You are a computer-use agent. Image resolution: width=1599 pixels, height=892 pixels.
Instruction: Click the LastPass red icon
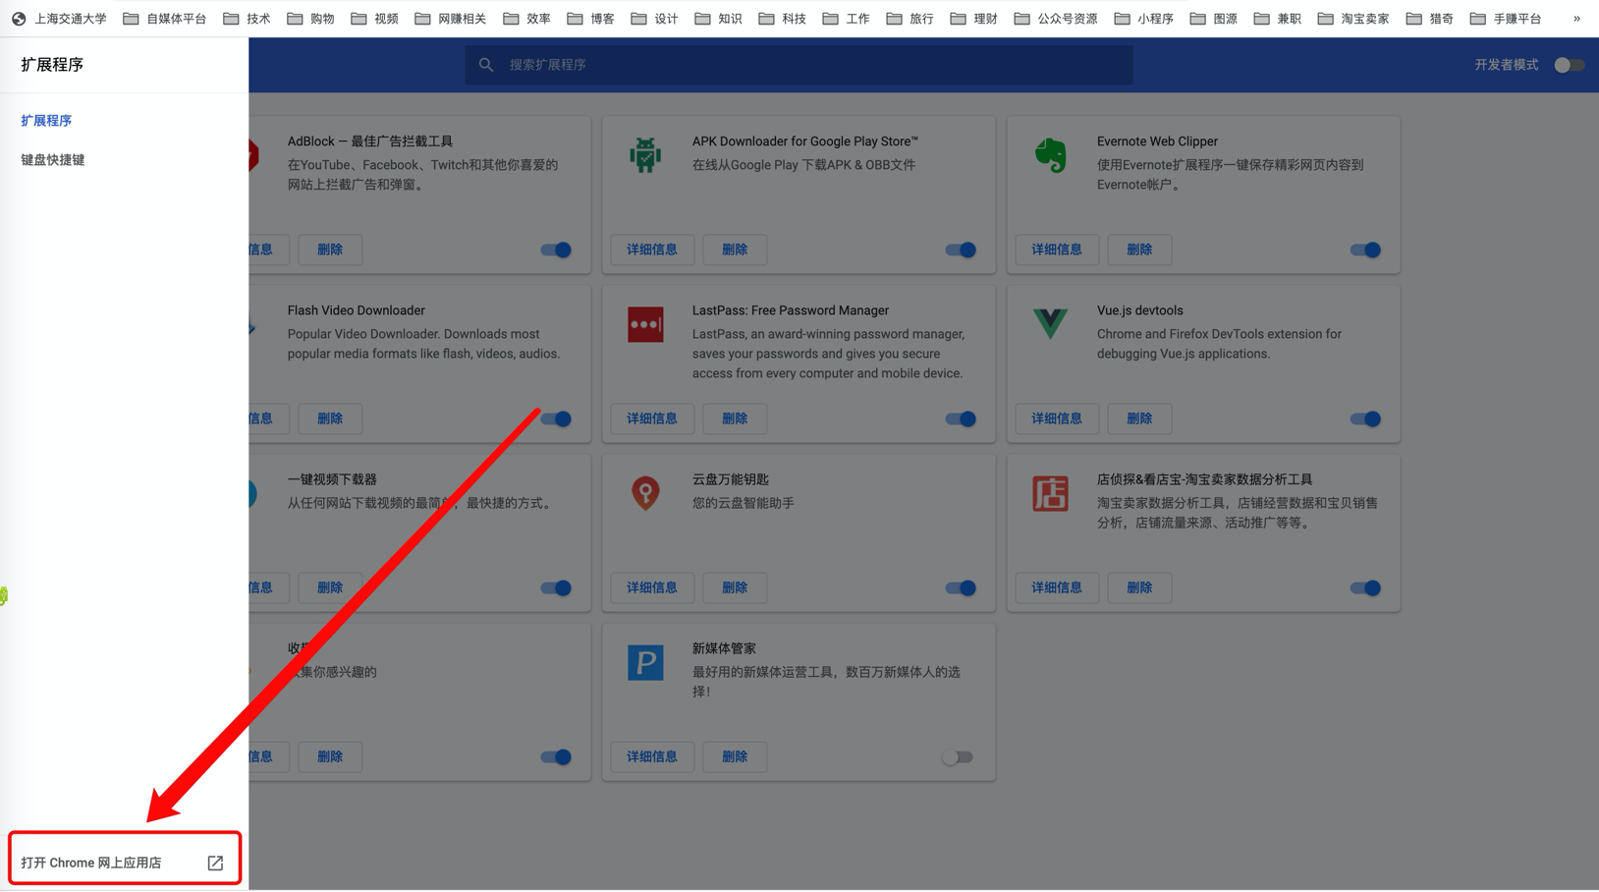645,325
